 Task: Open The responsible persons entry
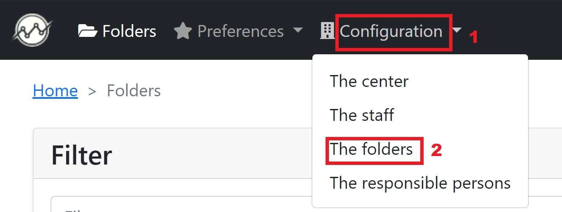coord(420,183)
